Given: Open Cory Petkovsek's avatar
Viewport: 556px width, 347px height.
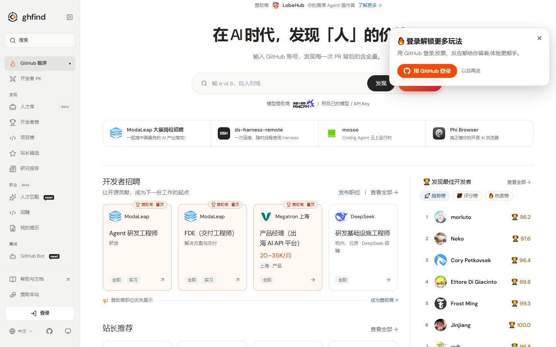Looking at the screenshot, I should click(440, 260).
